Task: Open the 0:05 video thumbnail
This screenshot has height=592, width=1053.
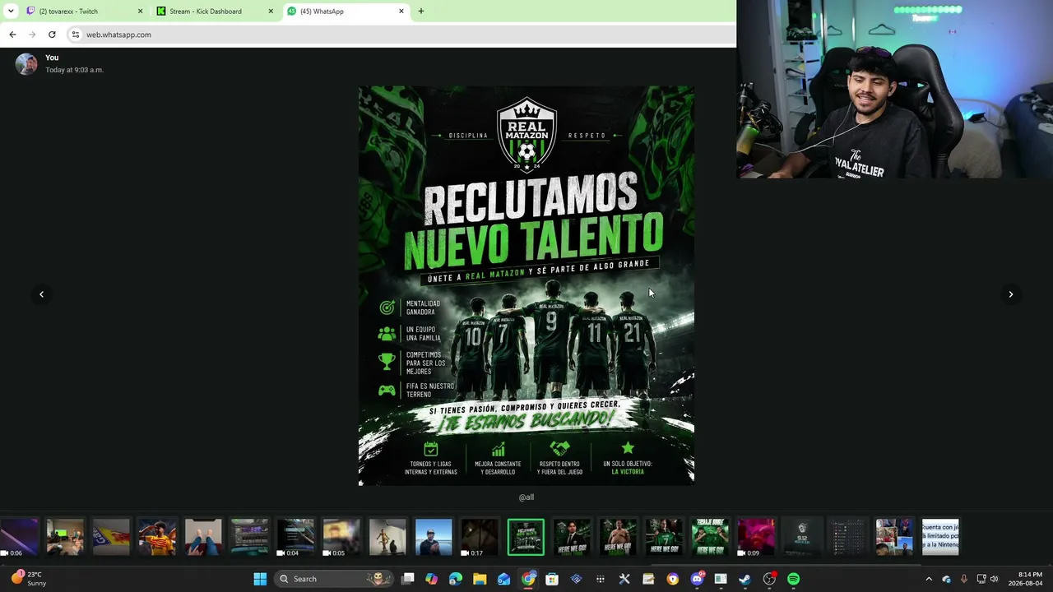Action: (x=341, y=537)
